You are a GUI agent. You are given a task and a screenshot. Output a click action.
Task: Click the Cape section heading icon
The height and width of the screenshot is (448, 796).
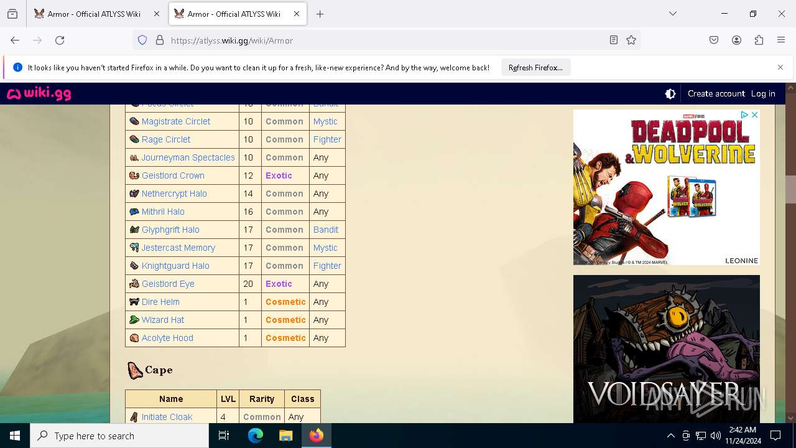135,370
